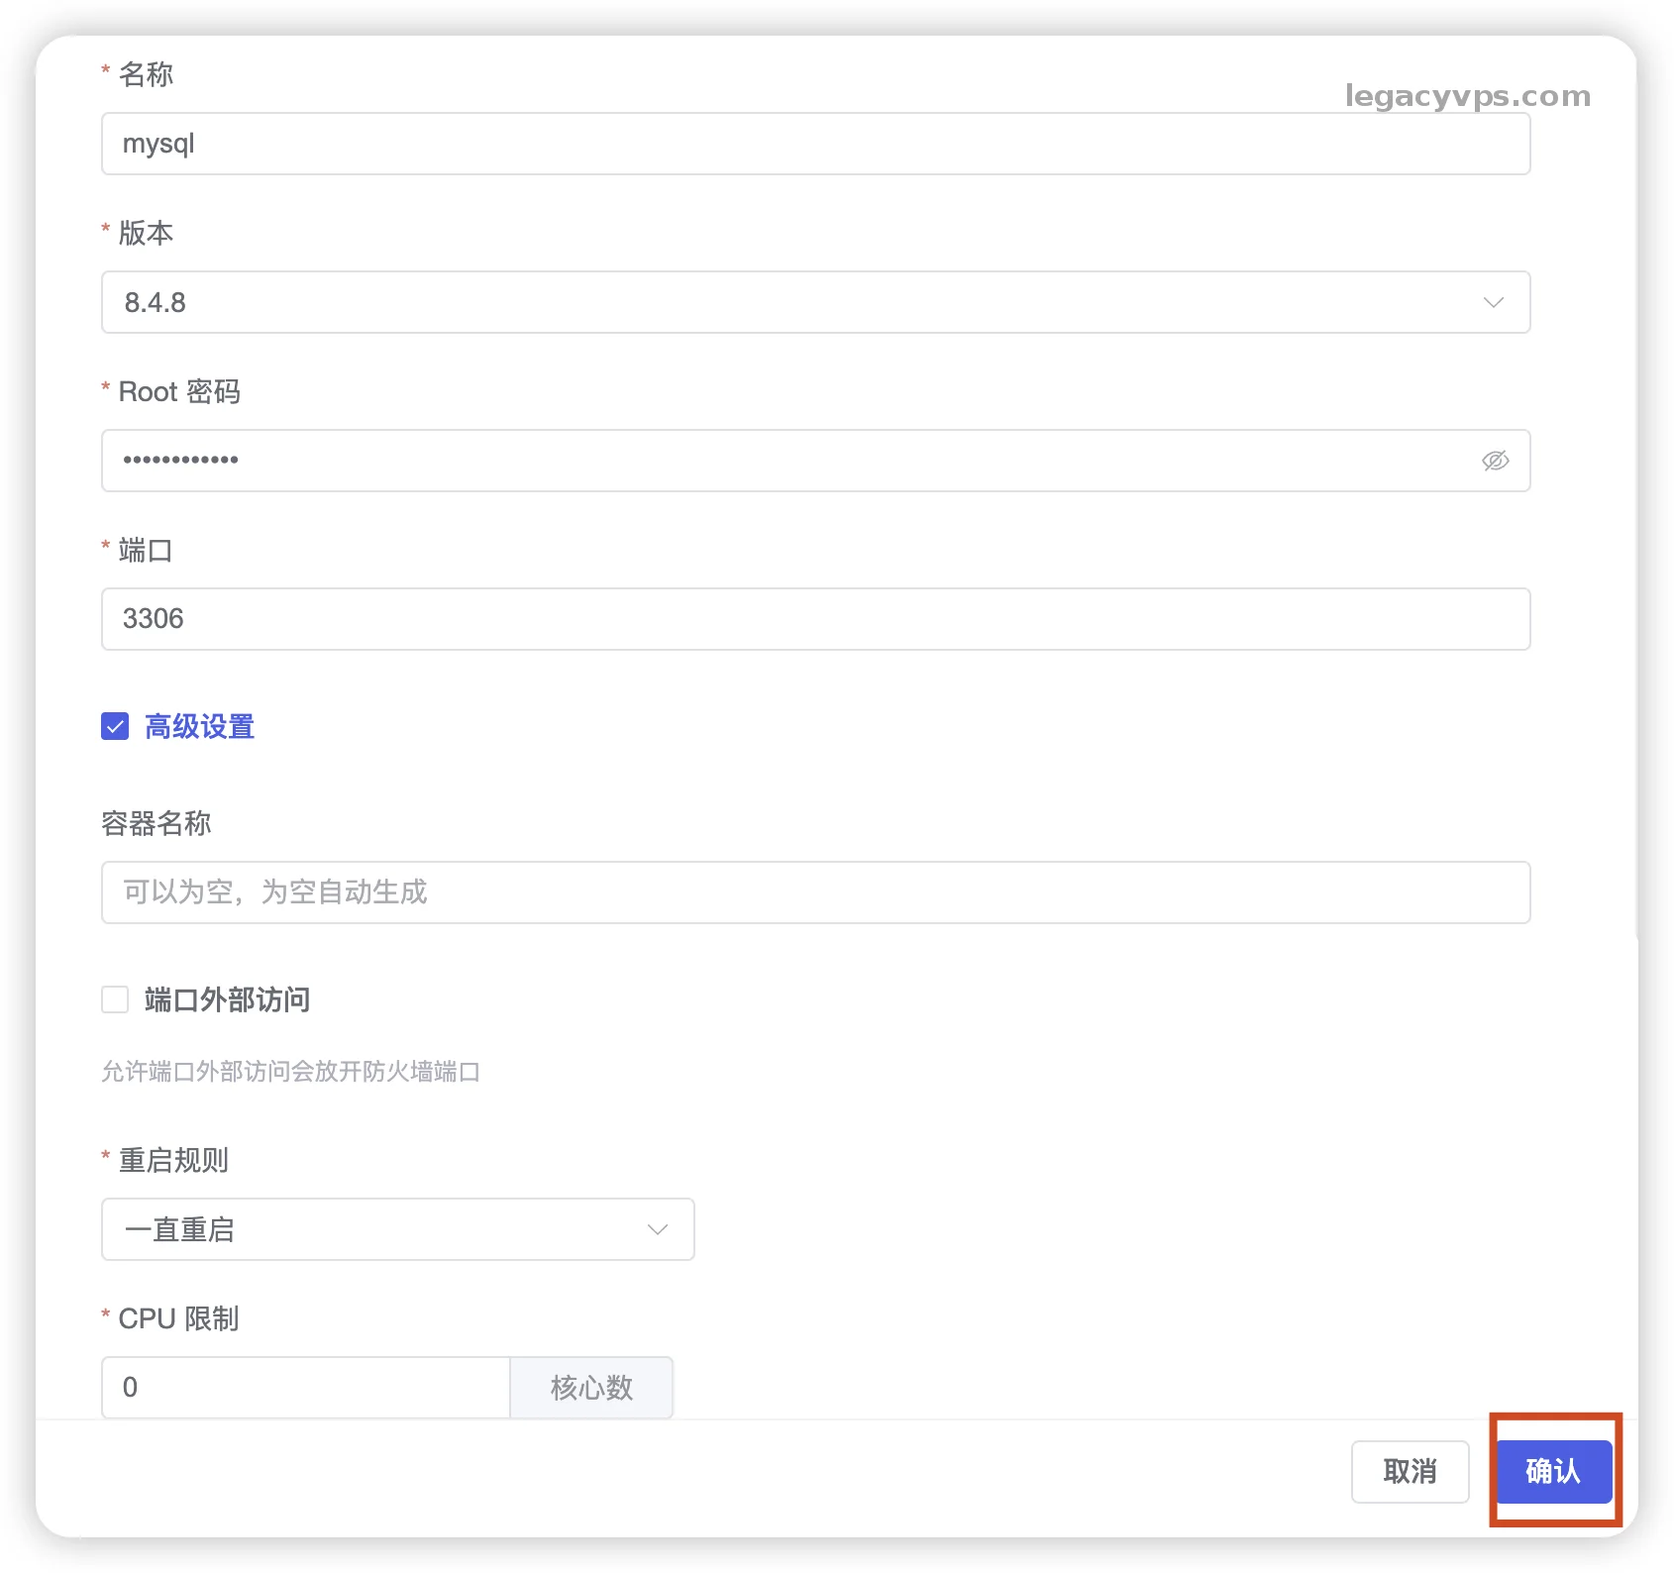The height and width of the screenshot is (1573, 1674).
Task: Open the 版本 dropdown showing 8.4.8
Action: [x=792, y=302]
